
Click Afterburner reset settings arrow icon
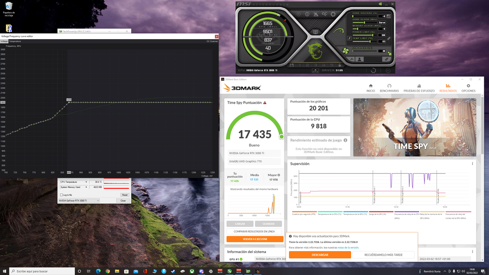(x=373, y=70)
